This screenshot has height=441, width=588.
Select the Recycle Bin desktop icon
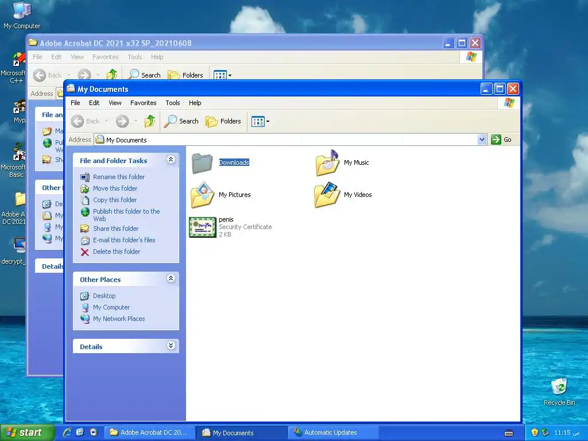pos(559,391)
